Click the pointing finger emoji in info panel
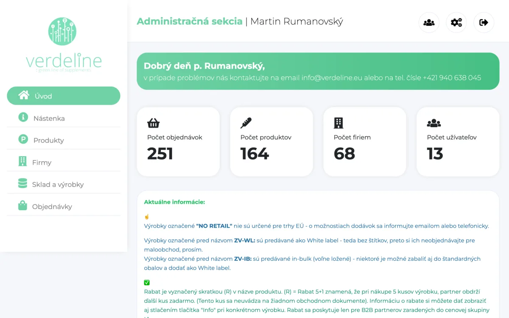The height and width of the screenshot is (318, 509). pyautogui.click(x=147, y=217)
